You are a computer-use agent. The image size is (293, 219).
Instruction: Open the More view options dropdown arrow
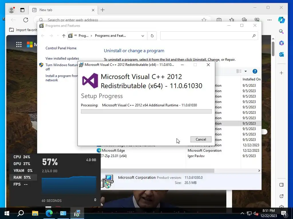click(x=246, y=71)
